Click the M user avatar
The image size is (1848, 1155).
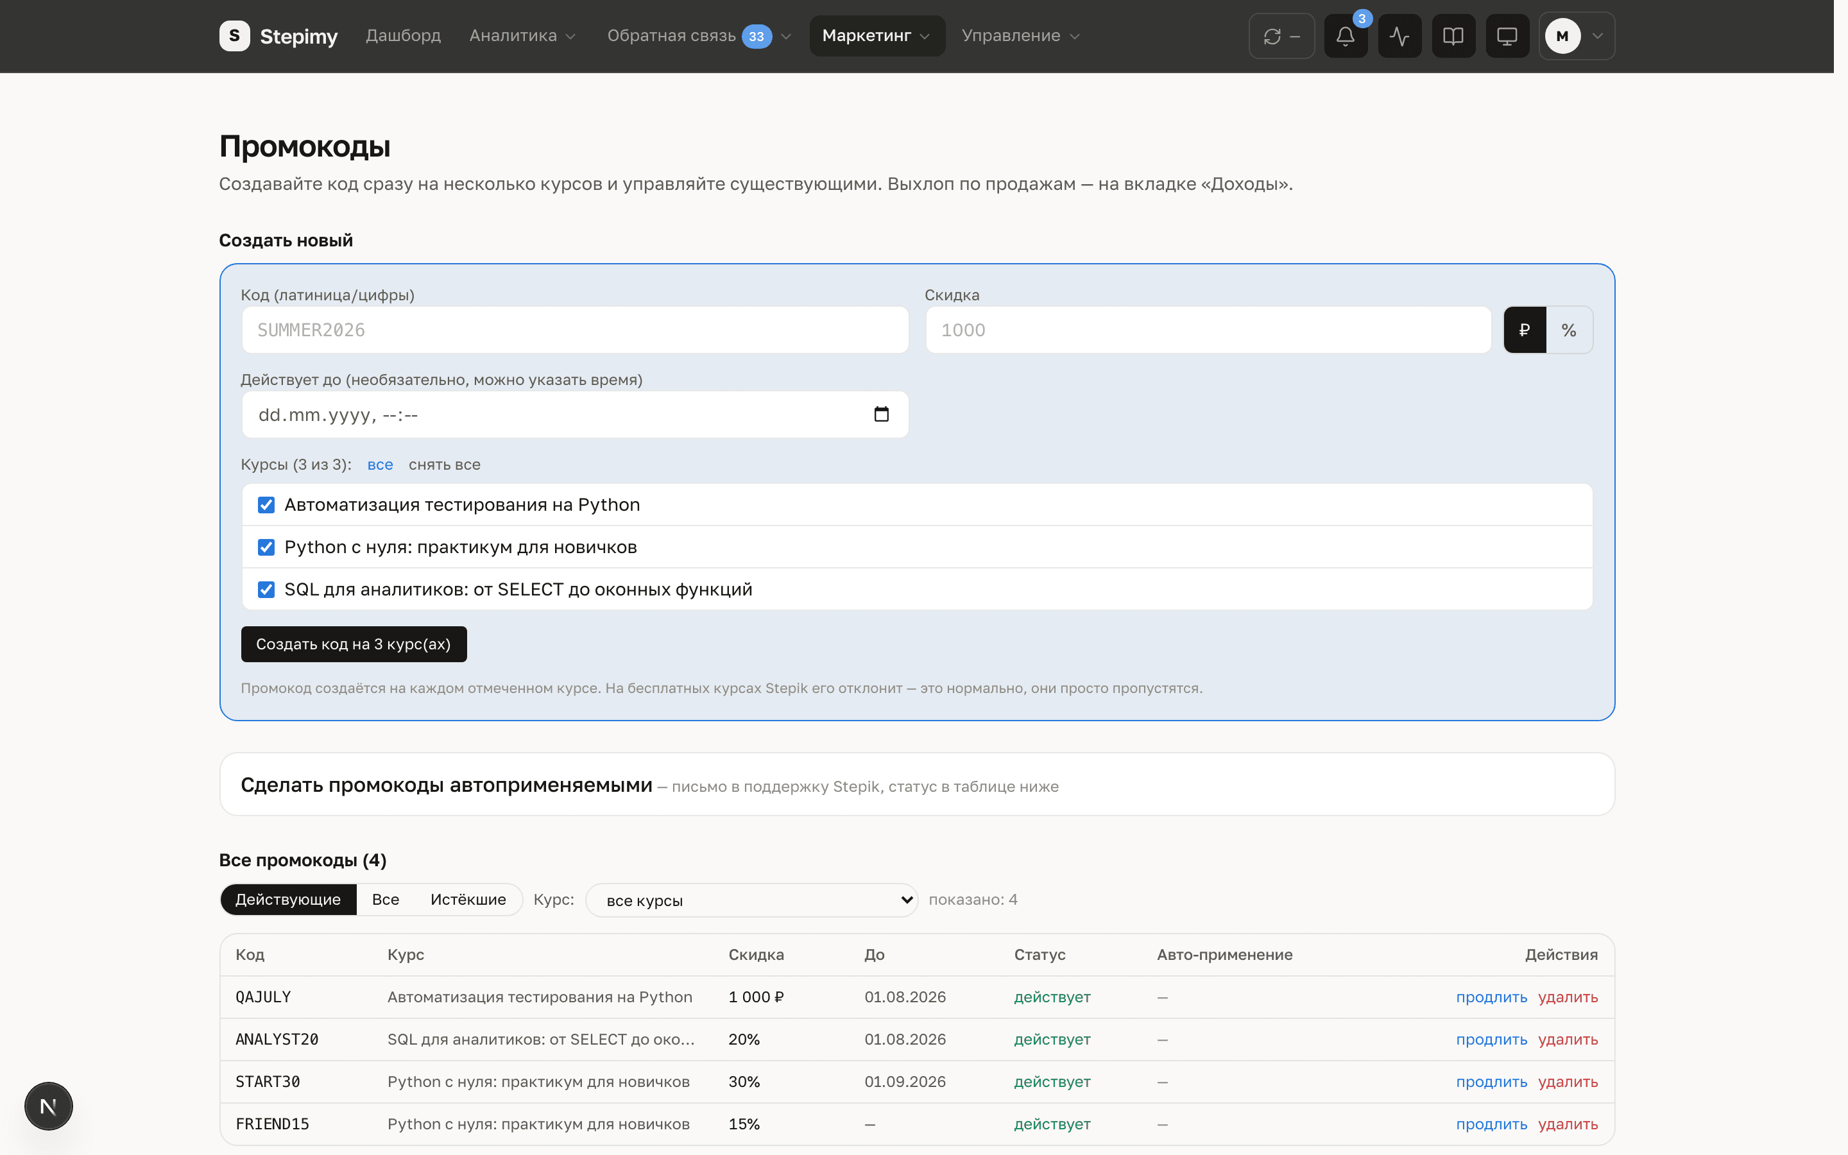[1562, 36]
